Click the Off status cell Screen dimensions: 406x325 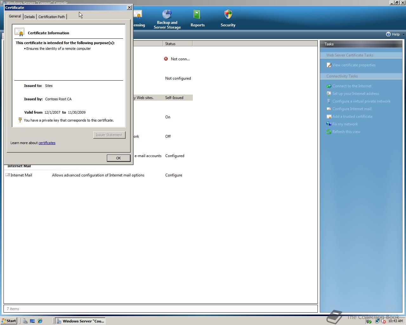coord(168,136)
